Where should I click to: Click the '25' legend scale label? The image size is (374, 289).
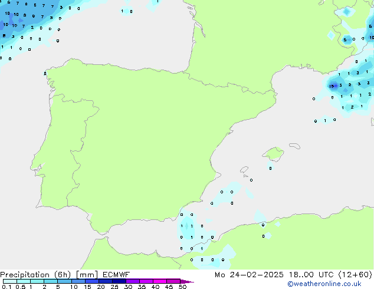114,287
